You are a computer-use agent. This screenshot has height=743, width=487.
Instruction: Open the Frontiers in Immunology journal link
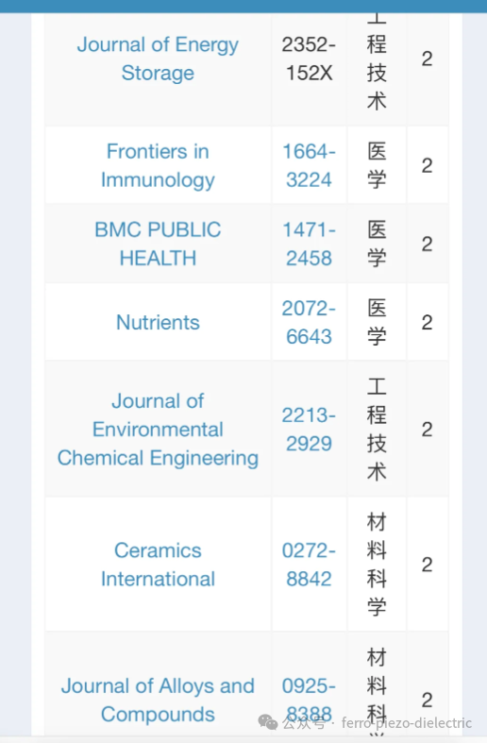(158, 165)
